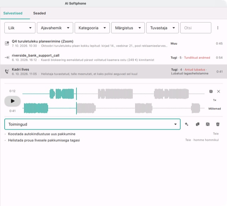This screenshot has height=206, width=227.
Task: Copy the actions with copy icon
Action: coord(198,124)
